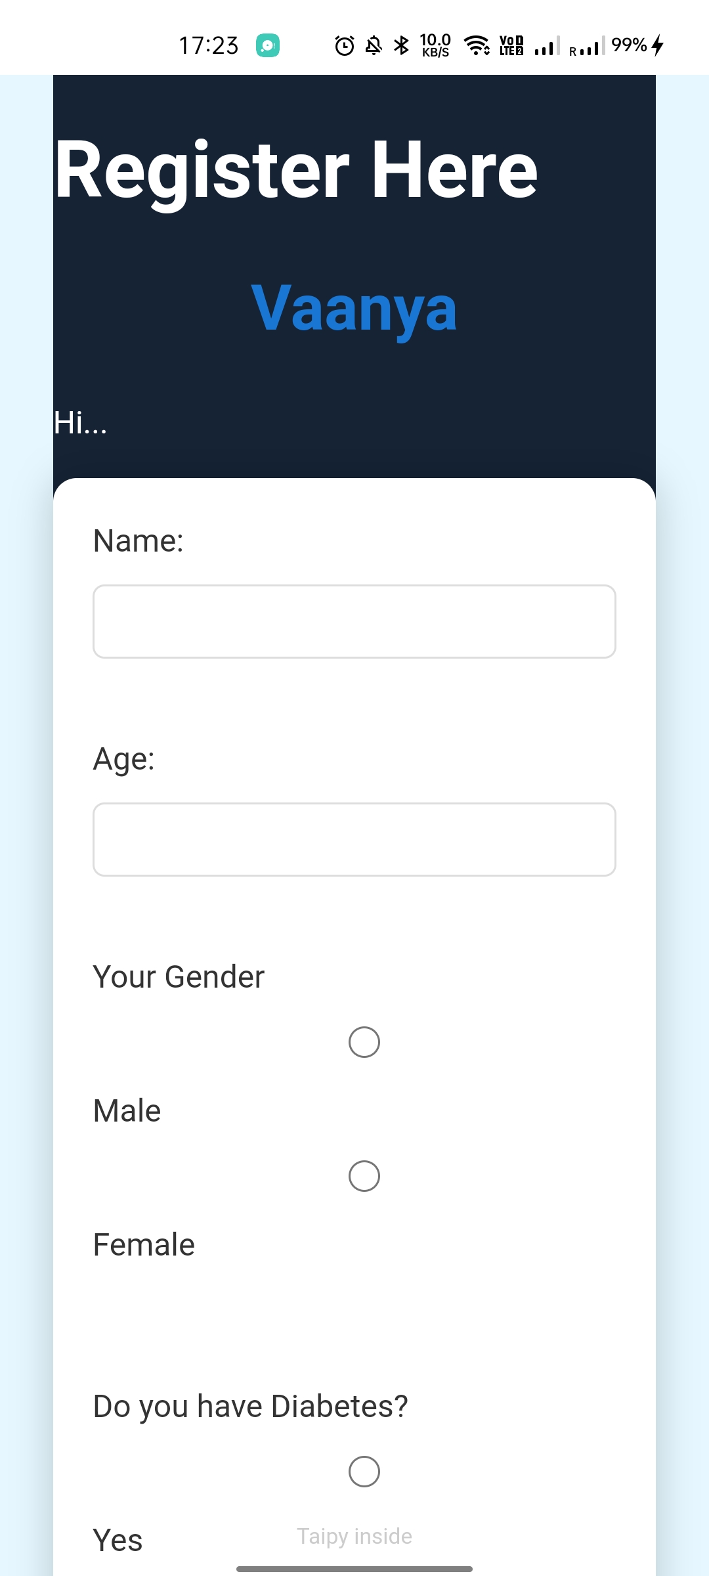Tap the Wi-Fi signal icon
The height and width of the screenshot is (1576, 709).
pos(477,45)
